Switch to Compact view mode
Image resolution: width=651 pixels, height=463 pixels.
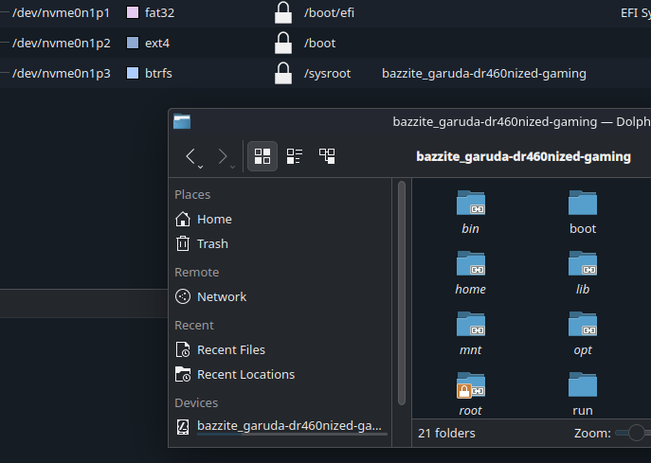(x=295, y=156)
